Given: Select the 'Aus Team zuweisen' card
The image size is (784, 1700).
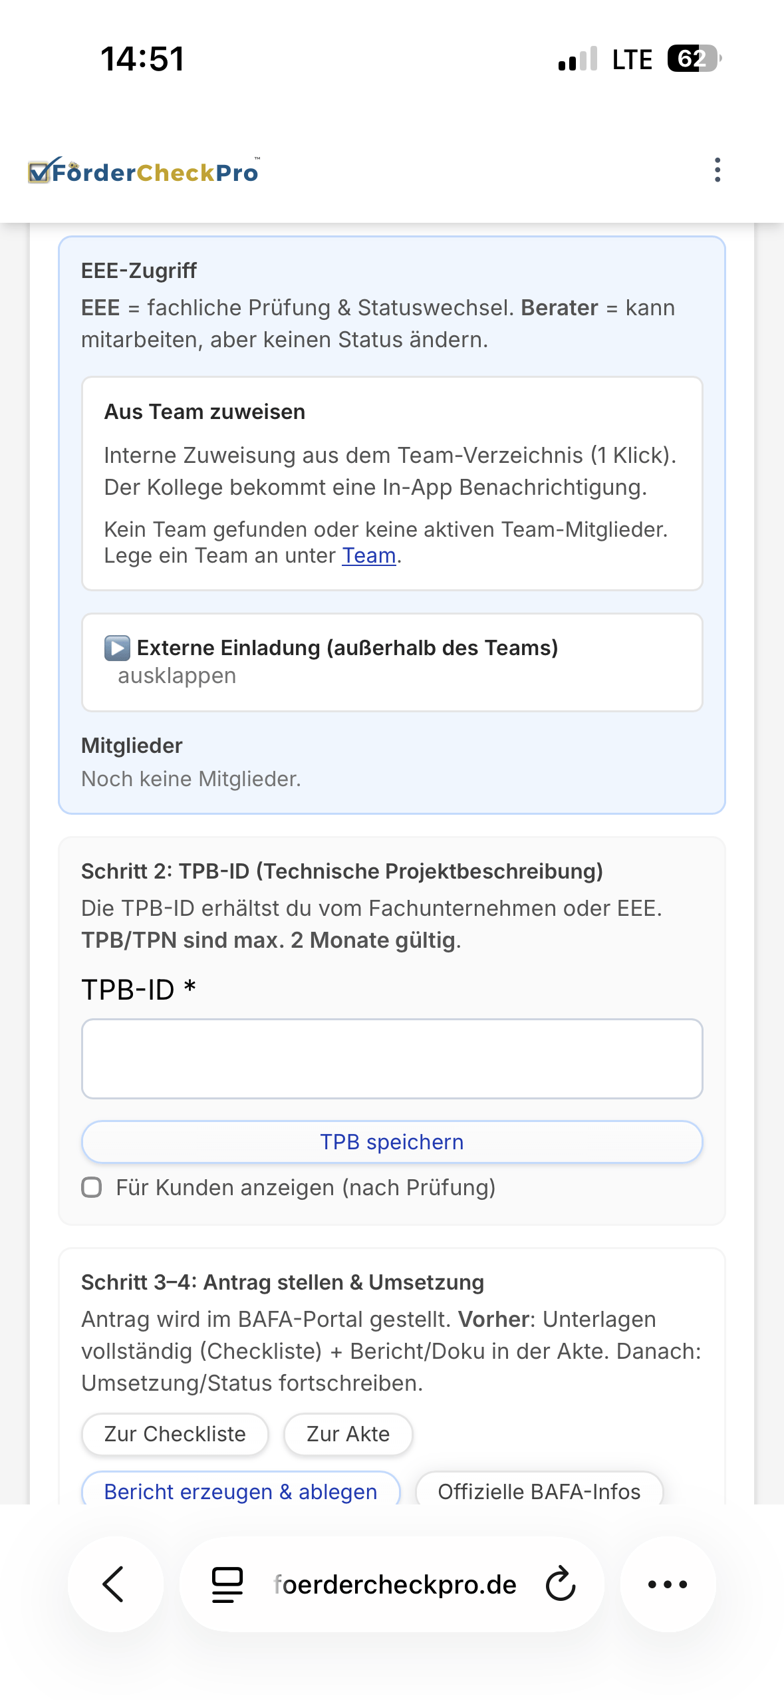Looking at the screenshot, I should tap(392, 482).
